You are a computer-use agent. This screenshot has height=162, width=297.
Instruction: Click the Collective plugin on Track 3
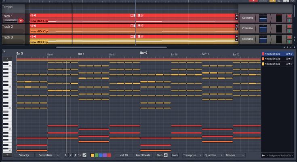[x=247, y=39]
